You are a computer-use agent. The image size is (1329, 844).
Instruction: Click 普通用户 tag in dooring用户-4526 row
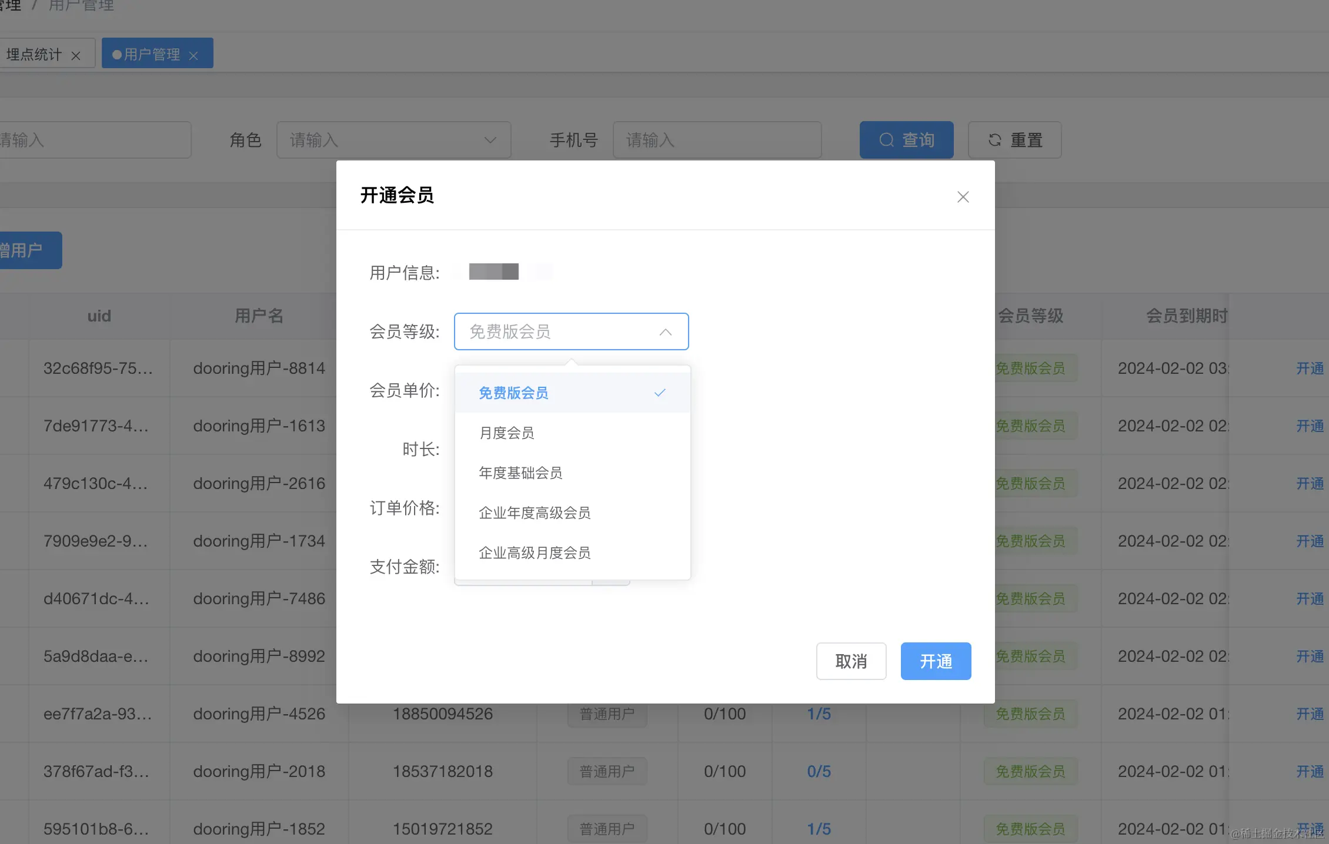tap(607, 714)
